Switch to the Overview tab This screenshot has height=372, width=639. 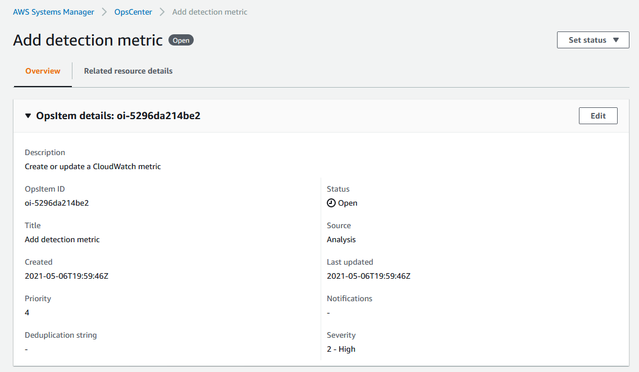(x=43, y=71)
